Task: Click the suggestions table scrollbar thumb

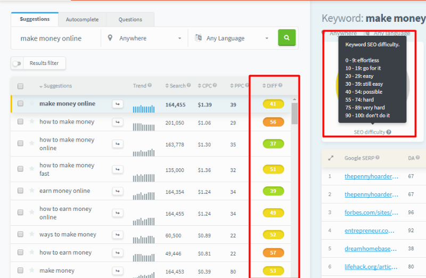Action: [294, 113]
